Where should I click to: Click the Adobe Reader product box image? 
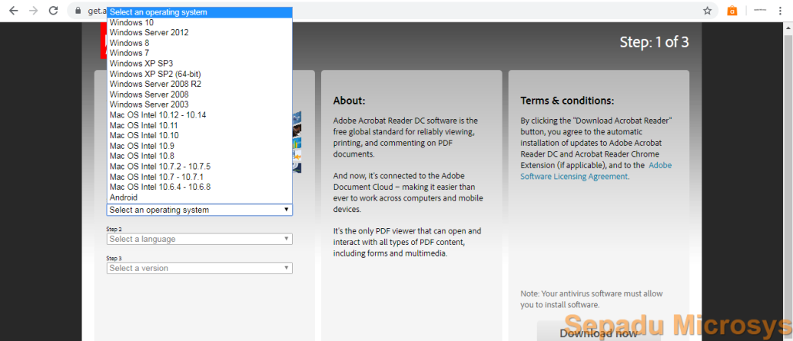coord(297,142)
